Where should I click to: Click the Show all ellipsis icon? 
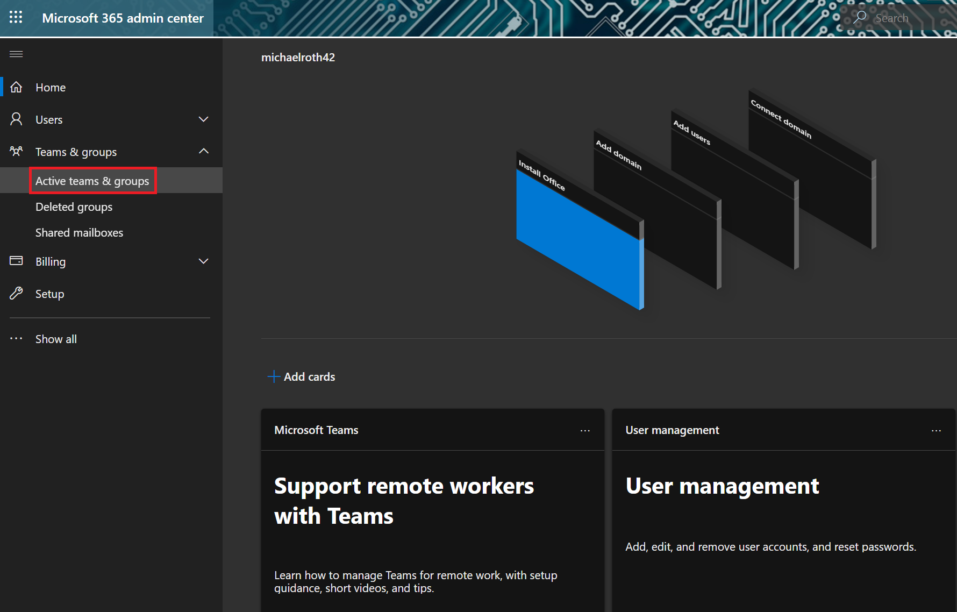pyautogui.click(x=16, y=339)
